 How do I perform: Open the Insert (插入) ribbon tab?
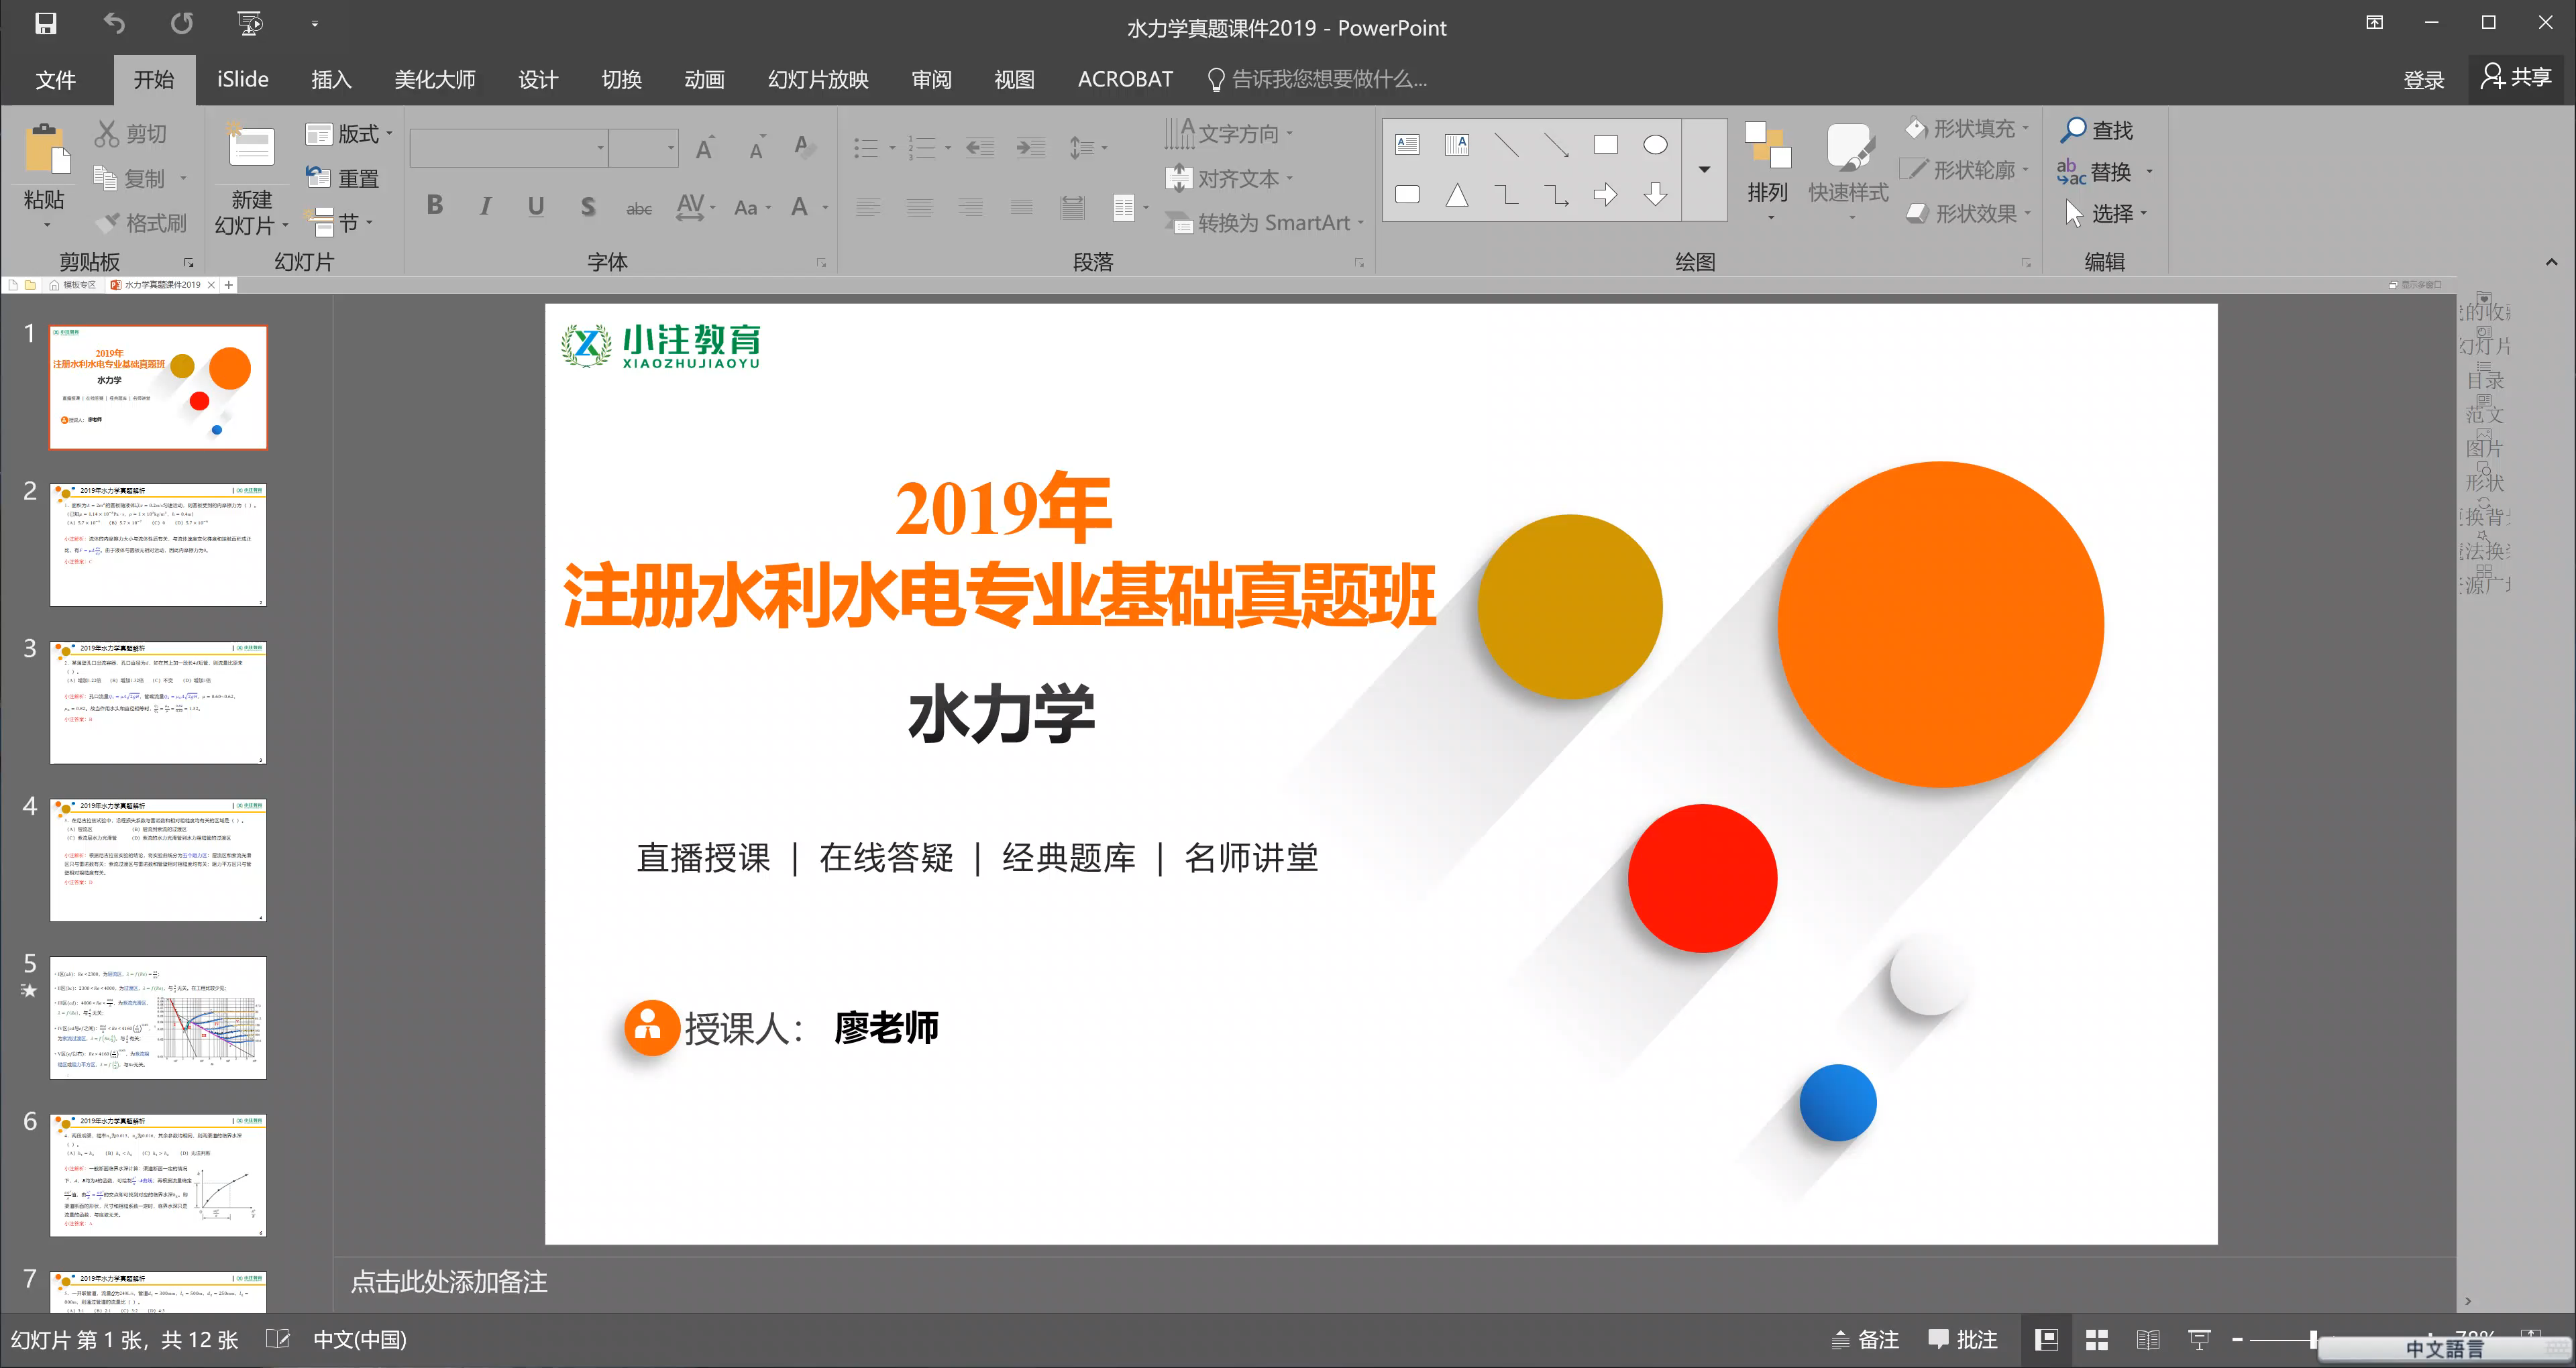[331, 80]
